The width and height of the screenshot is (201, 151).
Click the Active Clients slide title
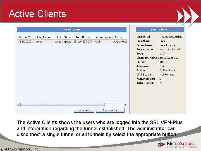click(x=37, y=14)
